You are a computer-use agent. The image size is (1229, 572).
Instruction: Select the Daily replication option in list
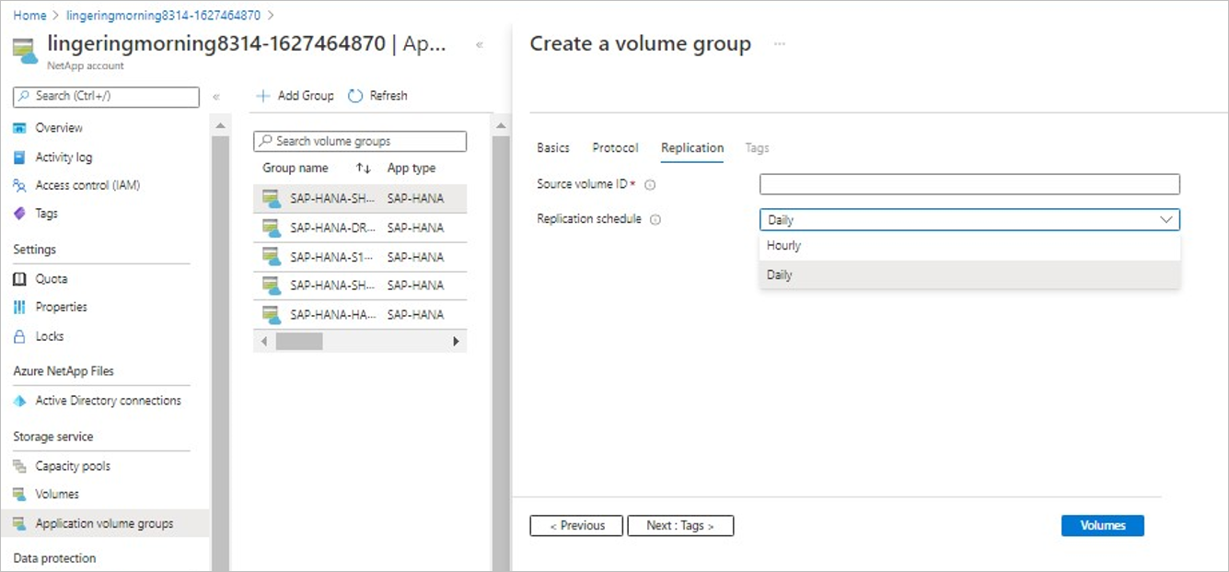click(x=969, y=274)
